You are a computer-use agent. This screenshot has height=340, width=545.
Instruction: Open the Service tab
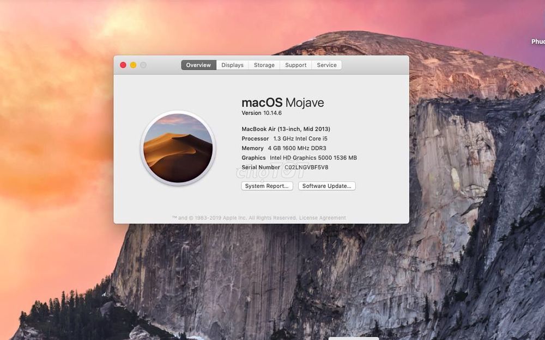coord(326,65)
